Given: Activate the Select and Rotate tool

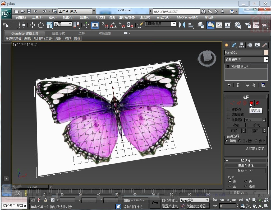Looking at the screenshot, I should (x=40, y=25).
